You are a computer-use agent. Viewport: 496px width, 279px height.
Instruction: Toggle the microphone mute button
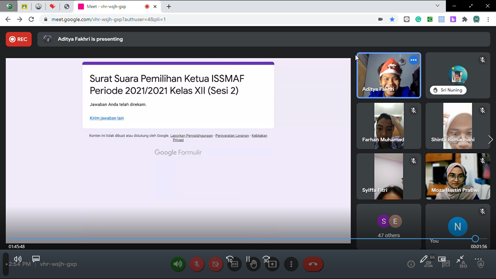197,264
